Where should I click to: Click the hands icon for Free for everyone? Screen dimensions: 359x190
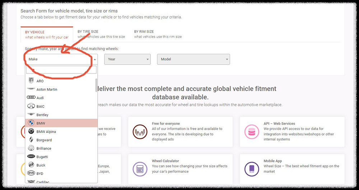tap(140, 132)
